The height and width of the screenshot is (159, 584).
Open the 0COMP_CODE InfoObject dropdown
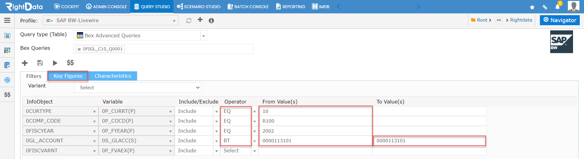tap(61, 121)
